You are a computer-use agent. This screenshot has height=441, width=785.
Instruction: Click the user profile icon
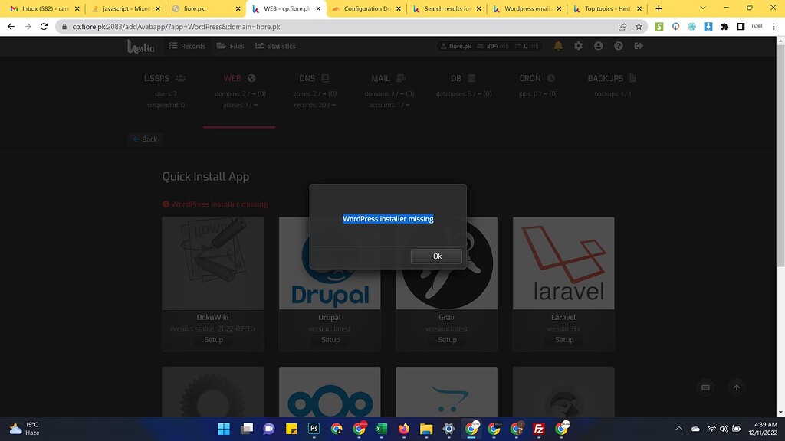coord(598,46)
